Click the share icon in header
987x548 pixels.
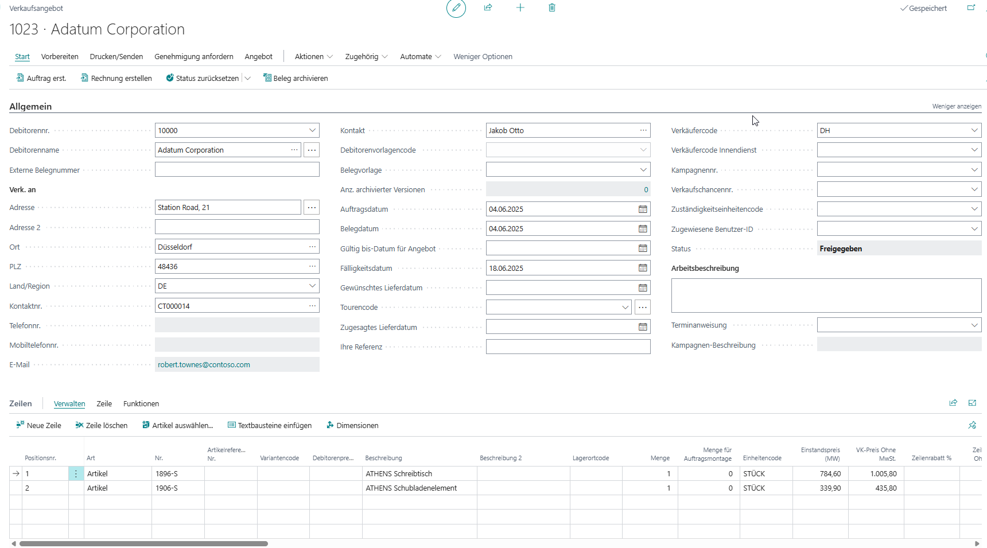488,7
